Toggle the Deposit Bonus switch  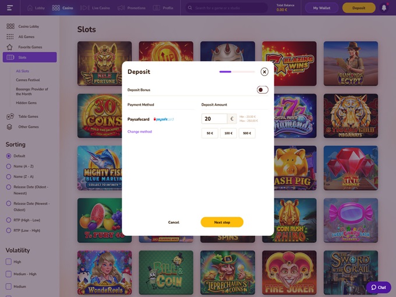tap(262, 90)
